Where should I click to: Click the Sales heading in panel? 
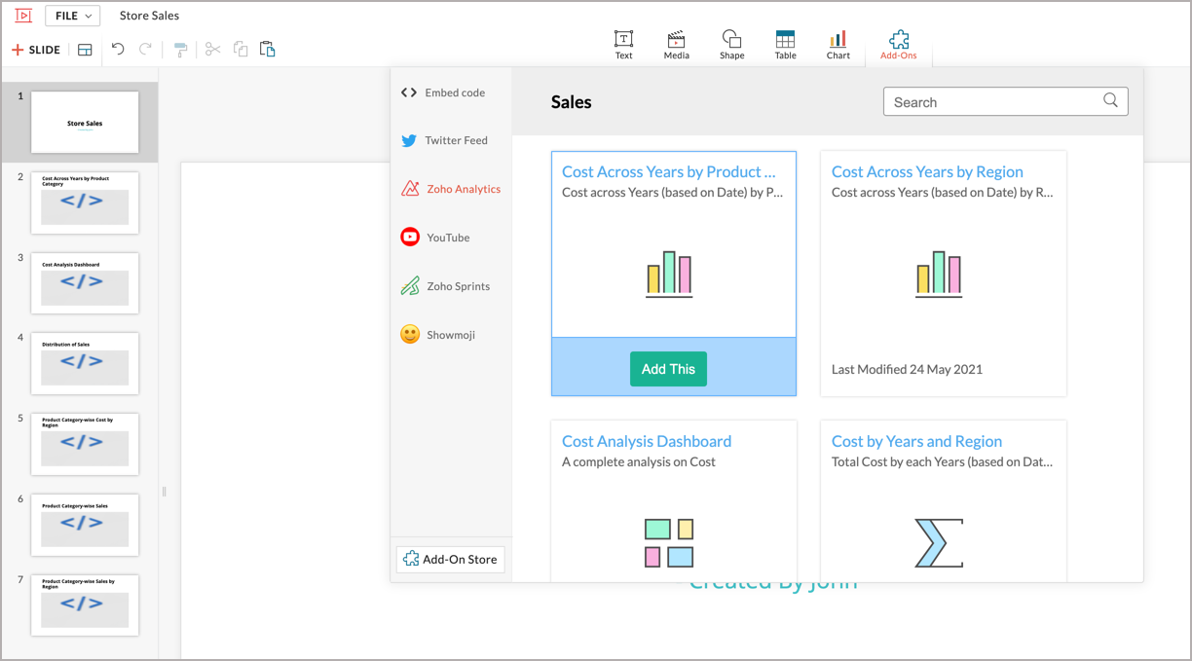571,102
